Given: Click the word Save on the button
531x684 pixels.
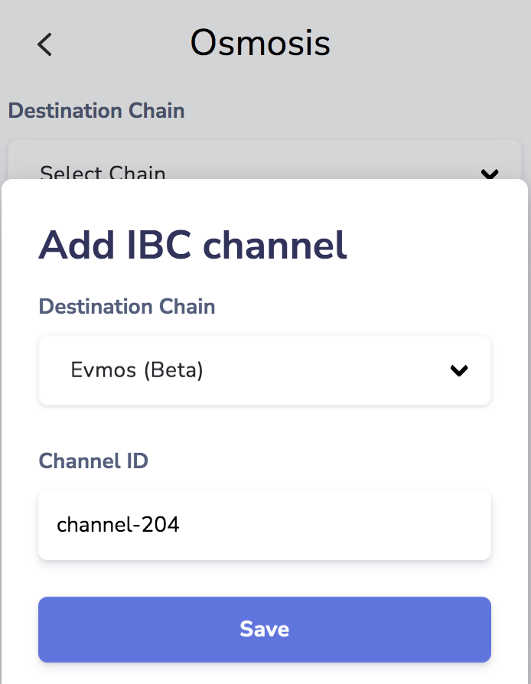Looking at the screenshot, I should pos(264,629).
